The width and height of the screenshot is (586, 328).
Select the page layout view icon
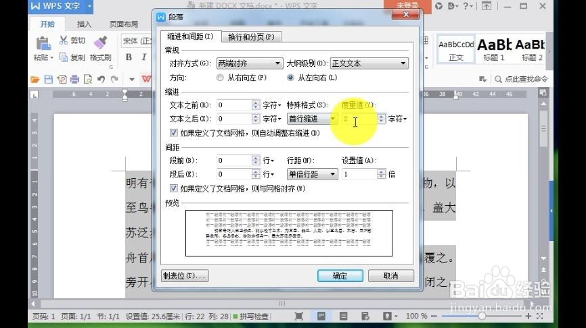coord(321,316)
